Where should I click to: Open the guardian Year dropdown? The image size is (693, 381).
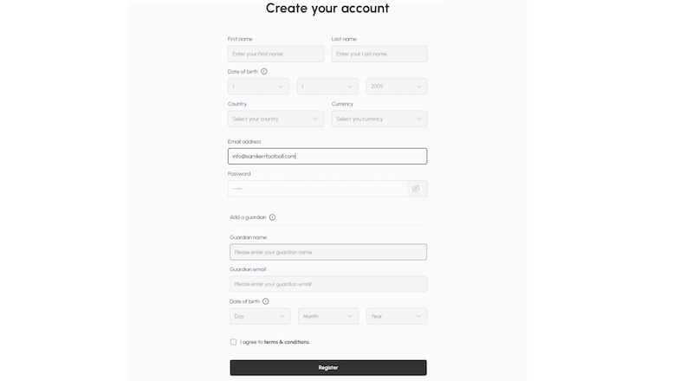click(x=397, y=316)
